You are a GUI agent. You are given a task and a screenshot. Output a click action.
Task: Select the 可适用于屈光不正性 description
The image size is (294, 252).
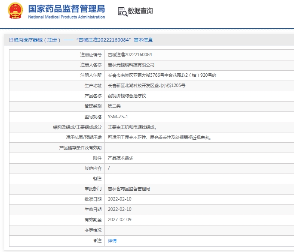[x=159, y=138]
